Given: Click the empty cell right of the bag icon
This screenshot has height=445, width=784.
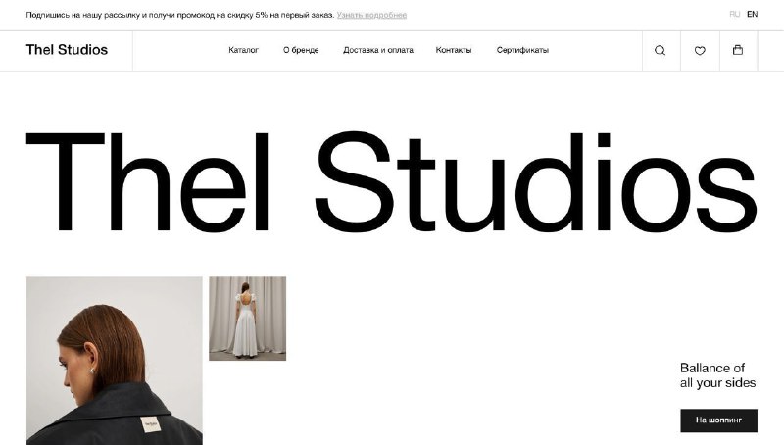Looking at the screenshot, I should point(770,51).
